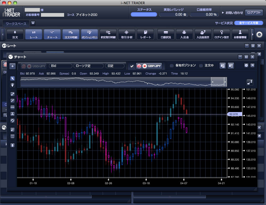This screenshot has height=205, width=266.
Task: Open 取引分析 trade analysis
Action: click(x=127, y=35)
